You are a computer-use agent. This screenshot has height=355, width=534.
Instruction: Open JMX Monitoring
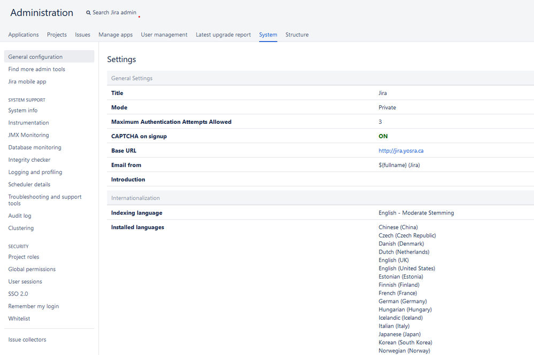click(29, 135)
